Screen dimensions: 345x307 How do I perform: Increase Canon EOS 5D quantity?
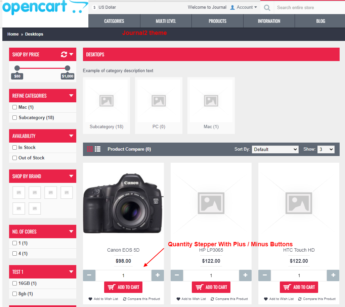(x=158, y=275)
